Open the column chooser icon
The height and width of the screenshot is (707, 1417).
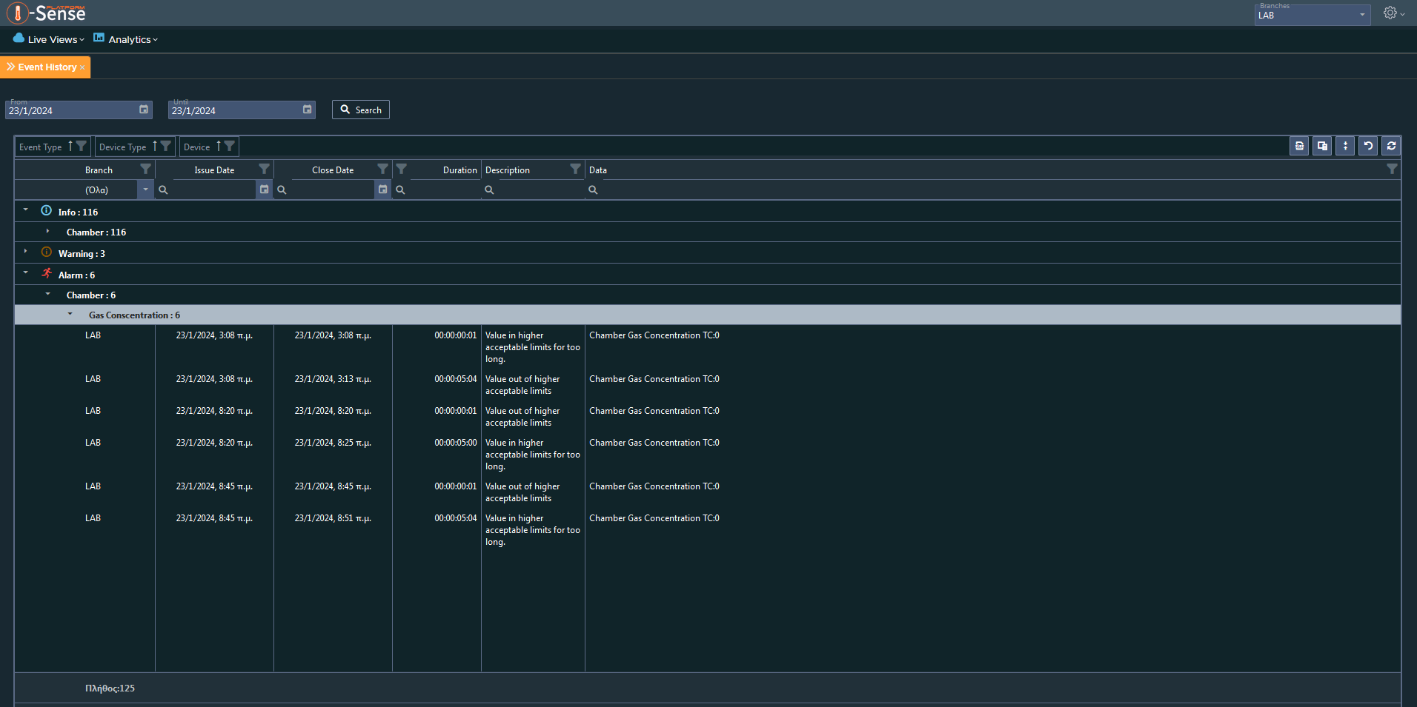coord(1322,146)
